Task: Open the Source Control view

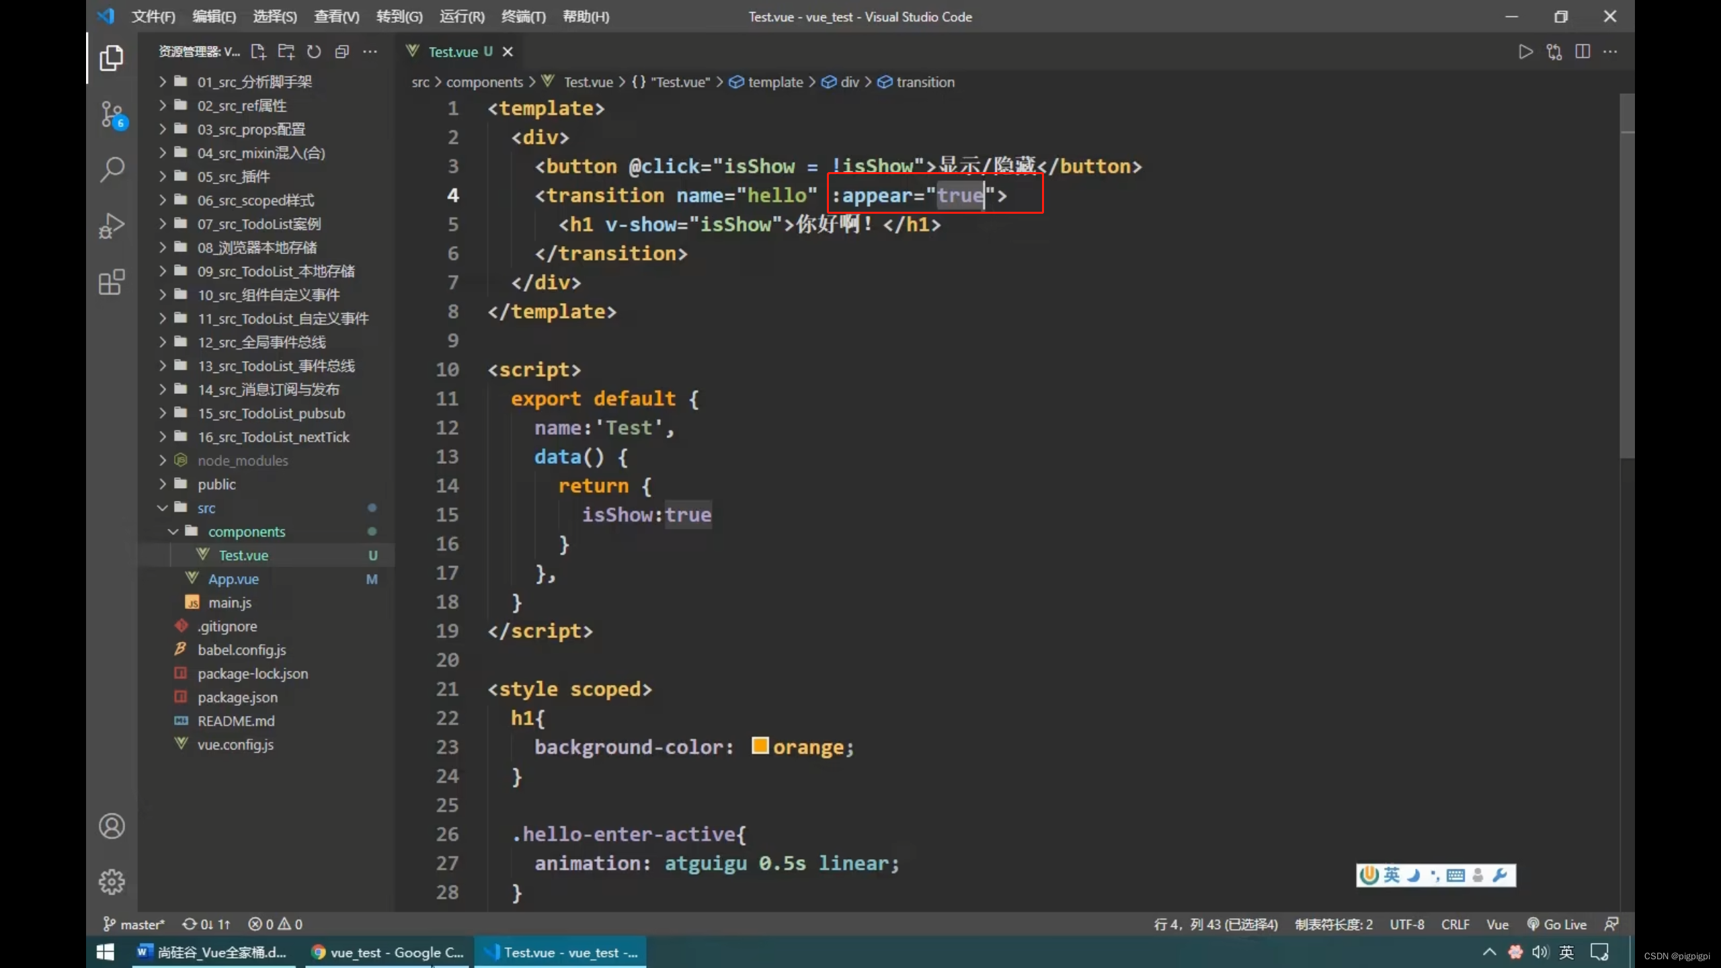Action: [x=112, y=114]
